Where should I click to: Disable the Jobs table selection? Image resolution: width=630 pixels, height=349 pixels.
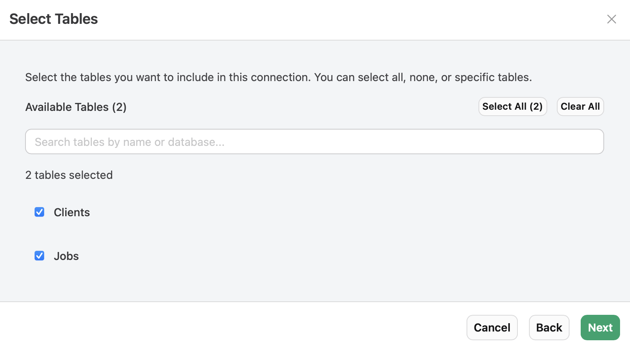coord(39,256)
